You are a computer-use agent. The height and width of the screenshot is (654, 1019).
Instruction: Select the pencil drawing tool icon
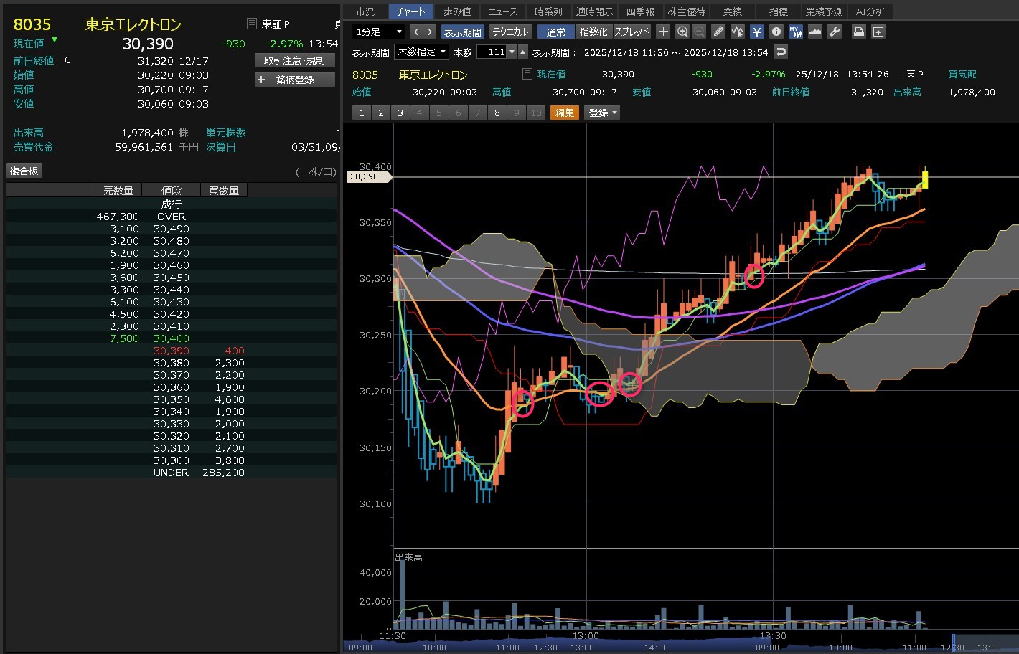[x=718, y=32]
